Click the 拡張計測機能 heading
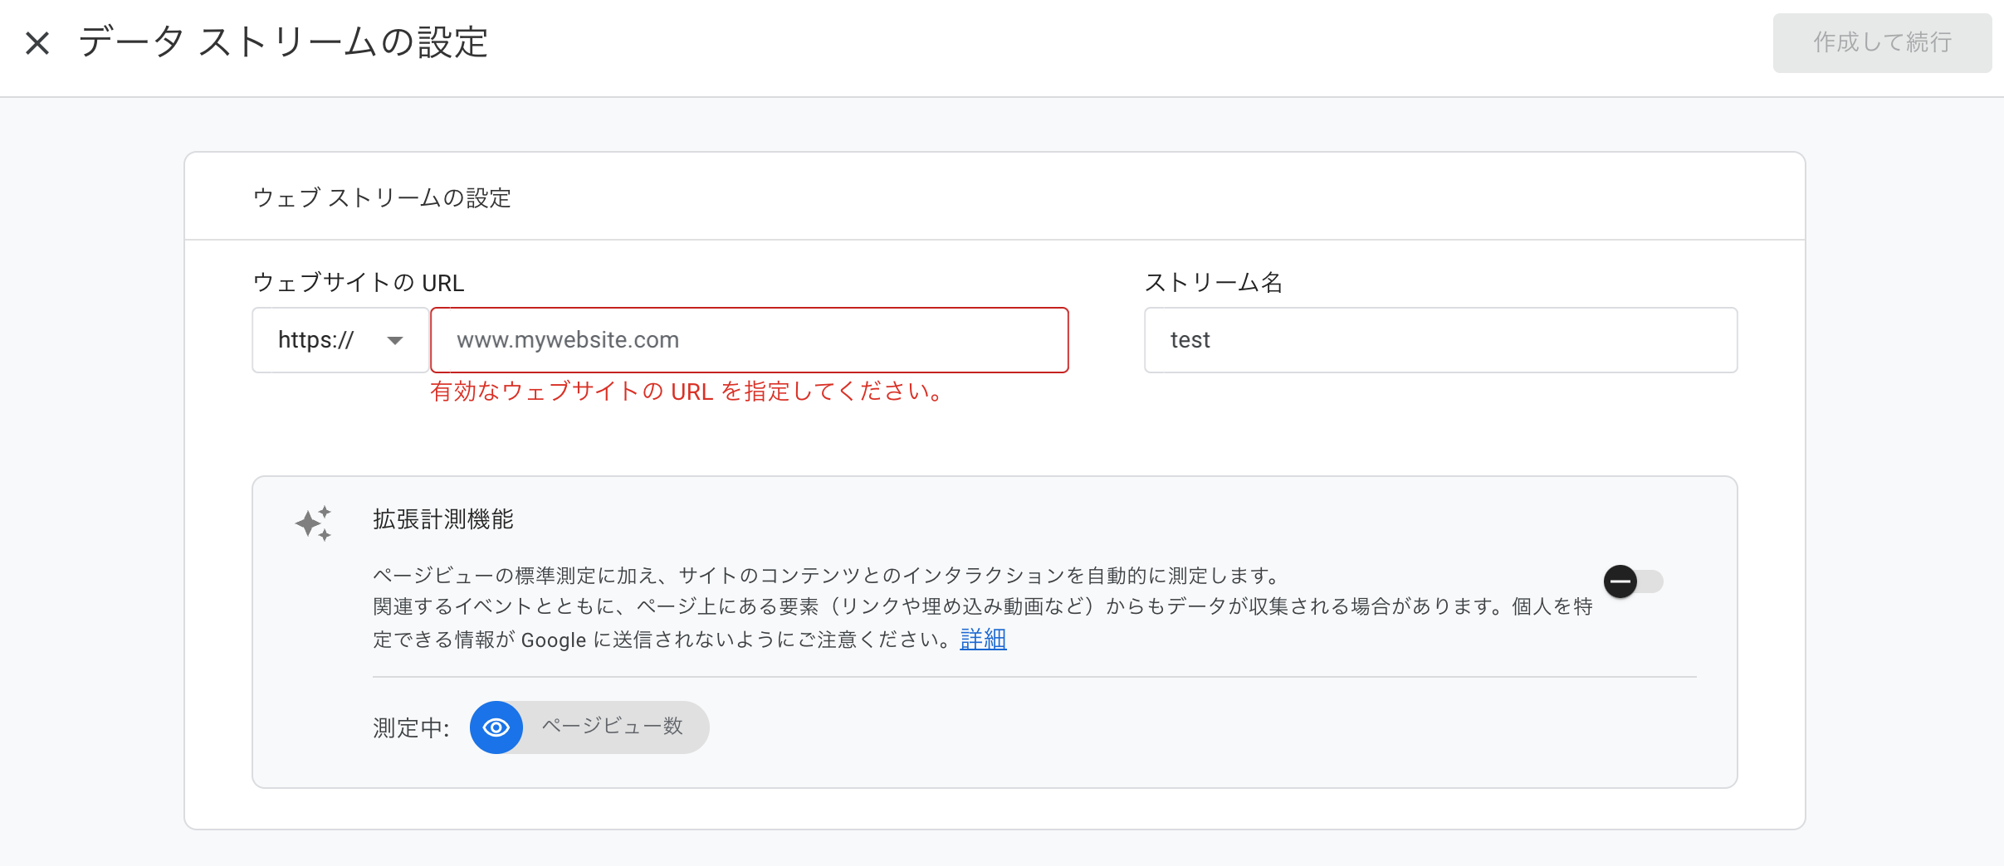Screen dimensions: 2004x866 (x=443, y=519)
